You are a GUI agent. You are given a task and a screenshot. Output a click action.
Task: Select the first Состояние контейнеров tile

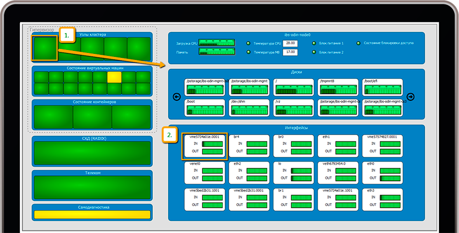pos(53,117)
